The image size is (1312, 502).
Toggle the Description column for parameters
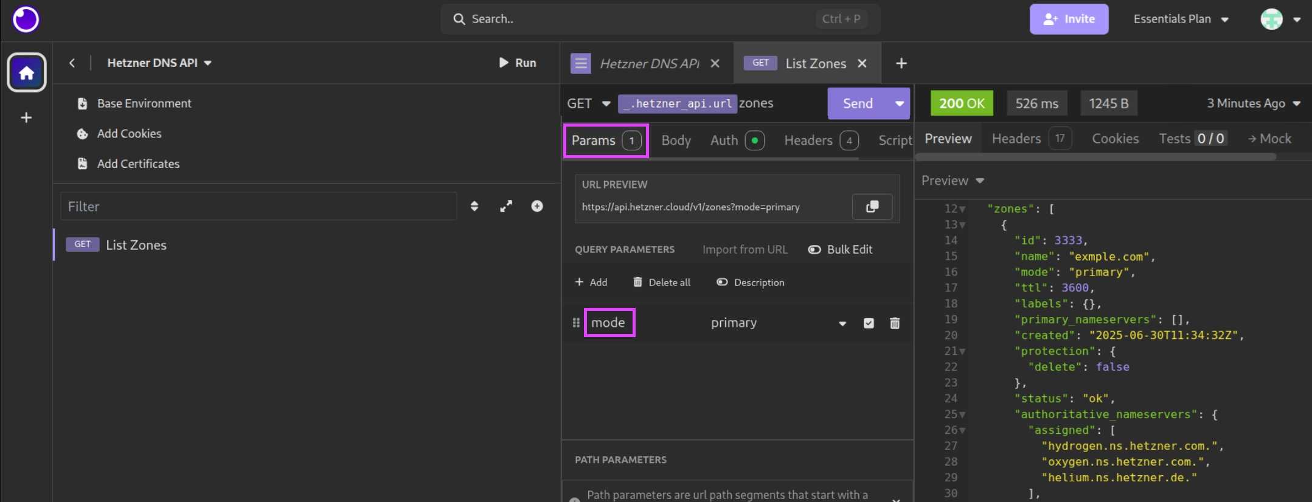tap(750, 282)
